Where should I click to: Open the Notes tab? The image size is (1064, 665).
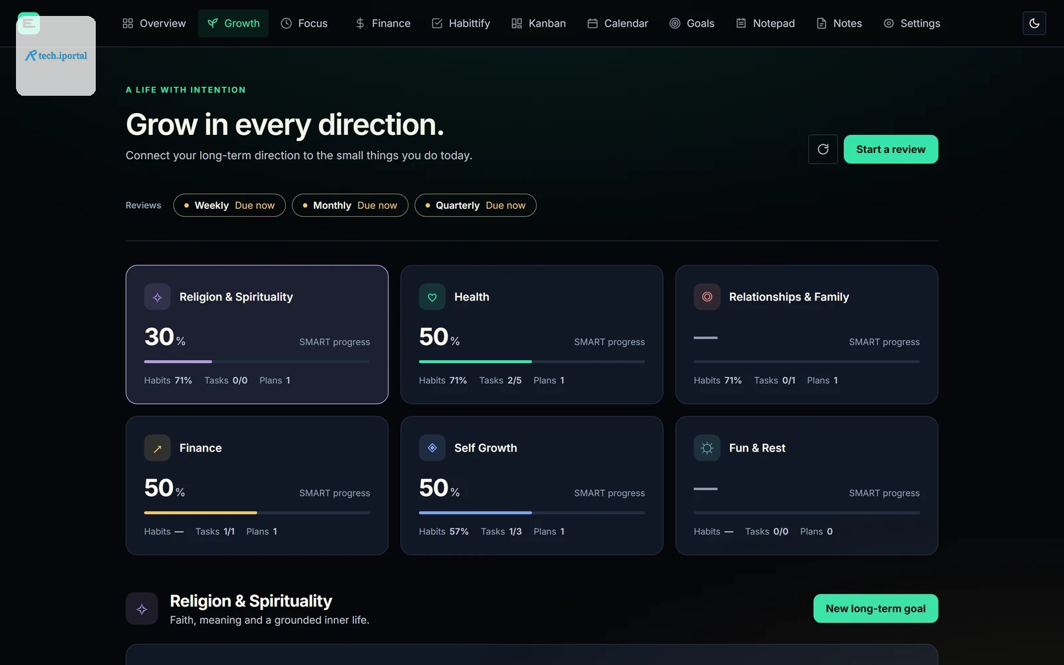coord(839,23)
